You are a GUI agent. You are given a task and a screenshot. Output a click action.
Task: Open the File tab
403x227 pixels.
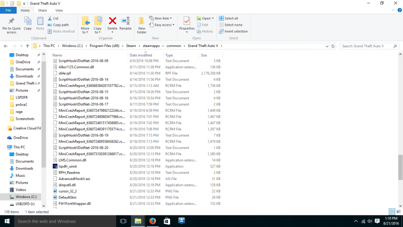[x=8, y=10]
